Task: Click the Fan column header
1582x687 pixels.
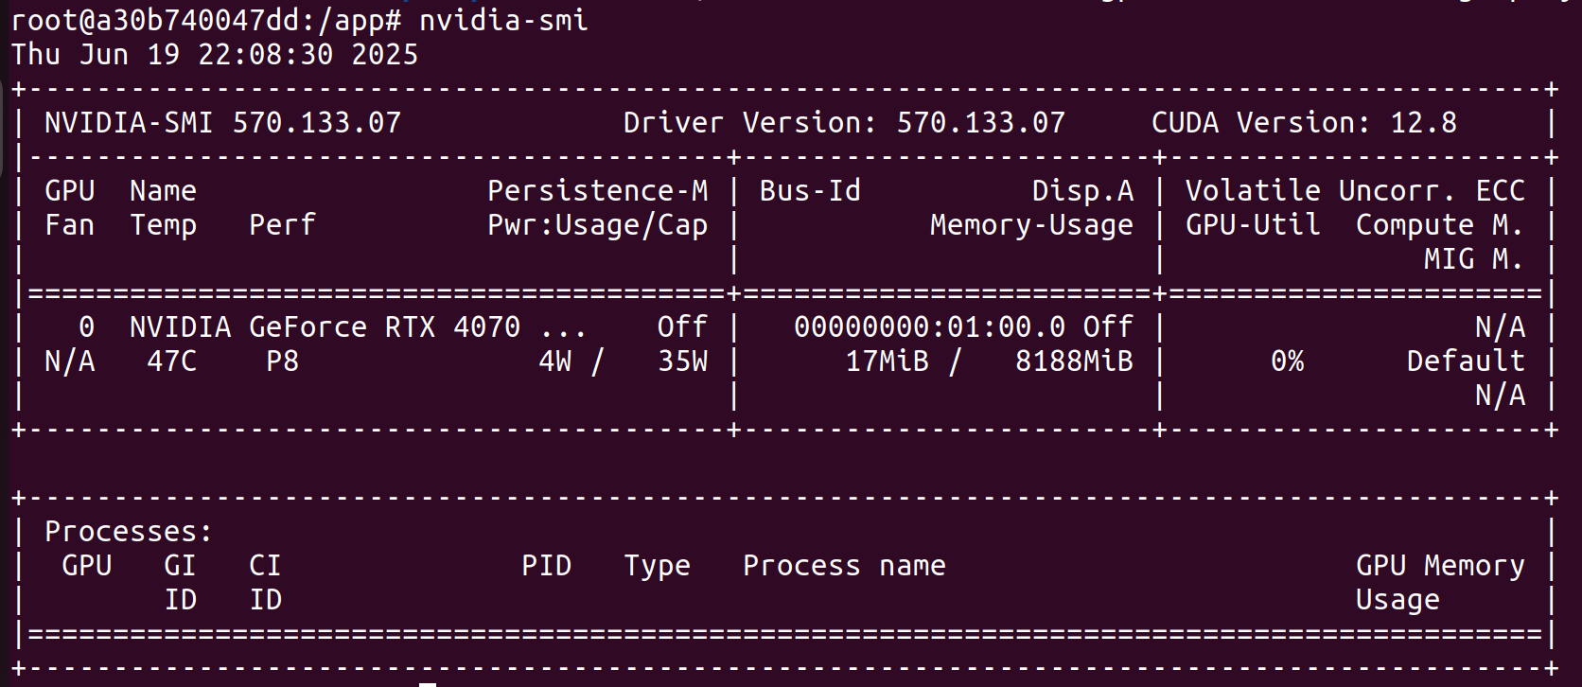Action: tap(70, 224)
